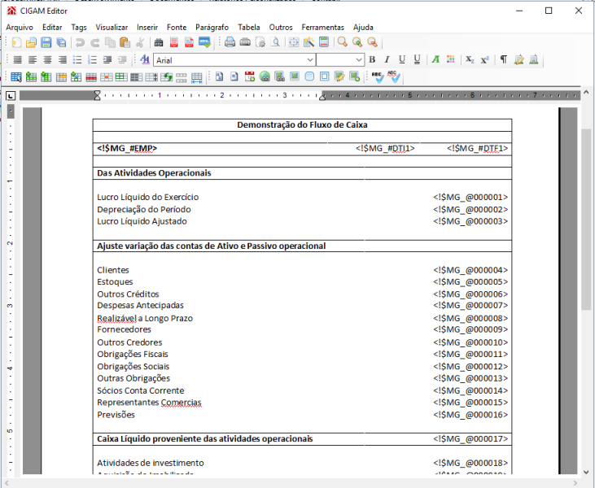The image size is (595, 488).
Task: Toggle Bold formatting
Action: pos(372,60)
